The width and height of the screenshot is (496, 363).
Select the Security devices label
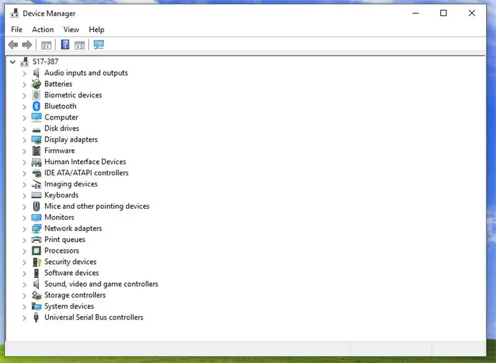pos(70,261)
